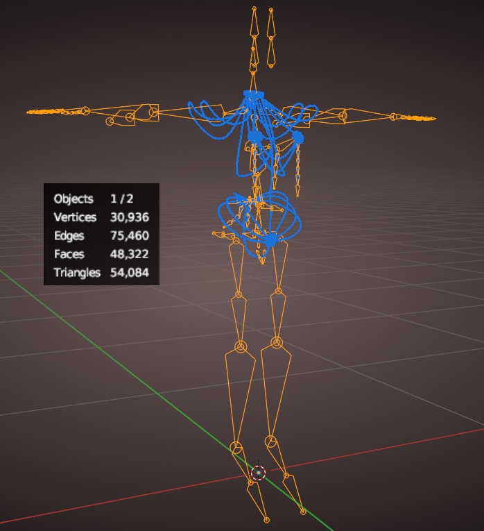Click the Triangles 54,084 statistic
484x531 pixels.
coord(101,273)
